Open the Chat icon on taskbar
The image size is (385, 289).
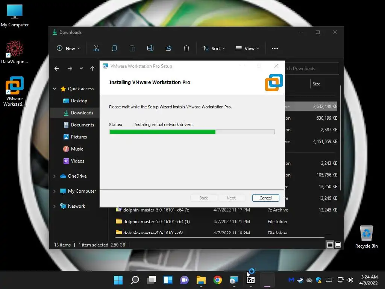click(x=184, y=280)
